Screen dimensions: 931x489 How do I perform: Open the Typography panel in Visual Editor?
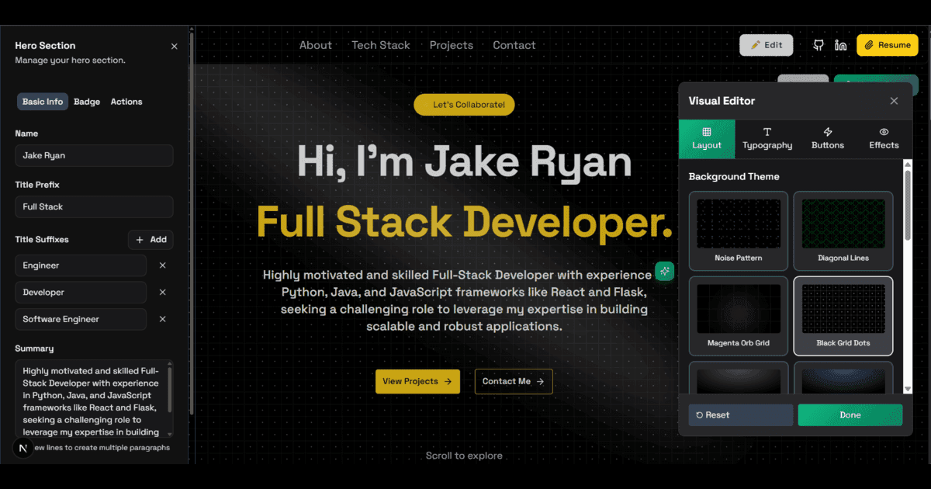coord(767,139)
